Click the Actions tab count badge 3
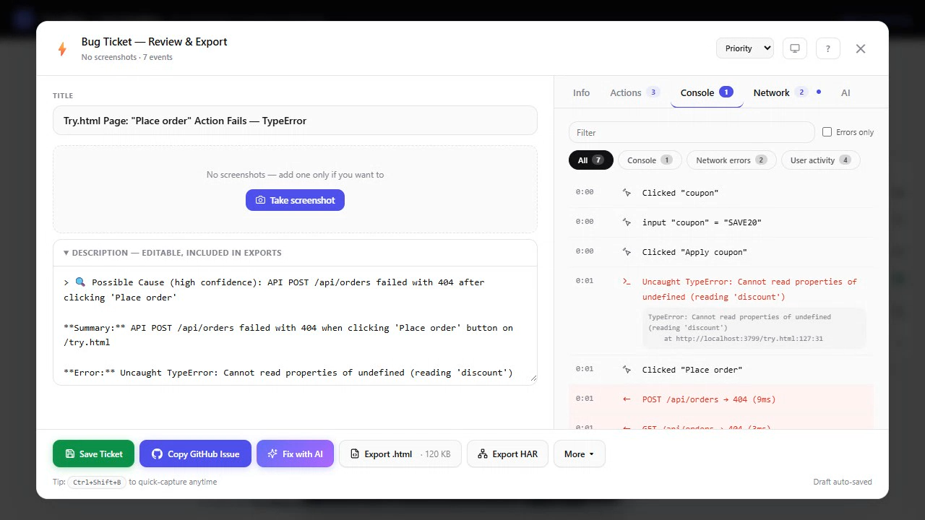The height and width of the screenshot is (520, 925). (x=653, y=92)
